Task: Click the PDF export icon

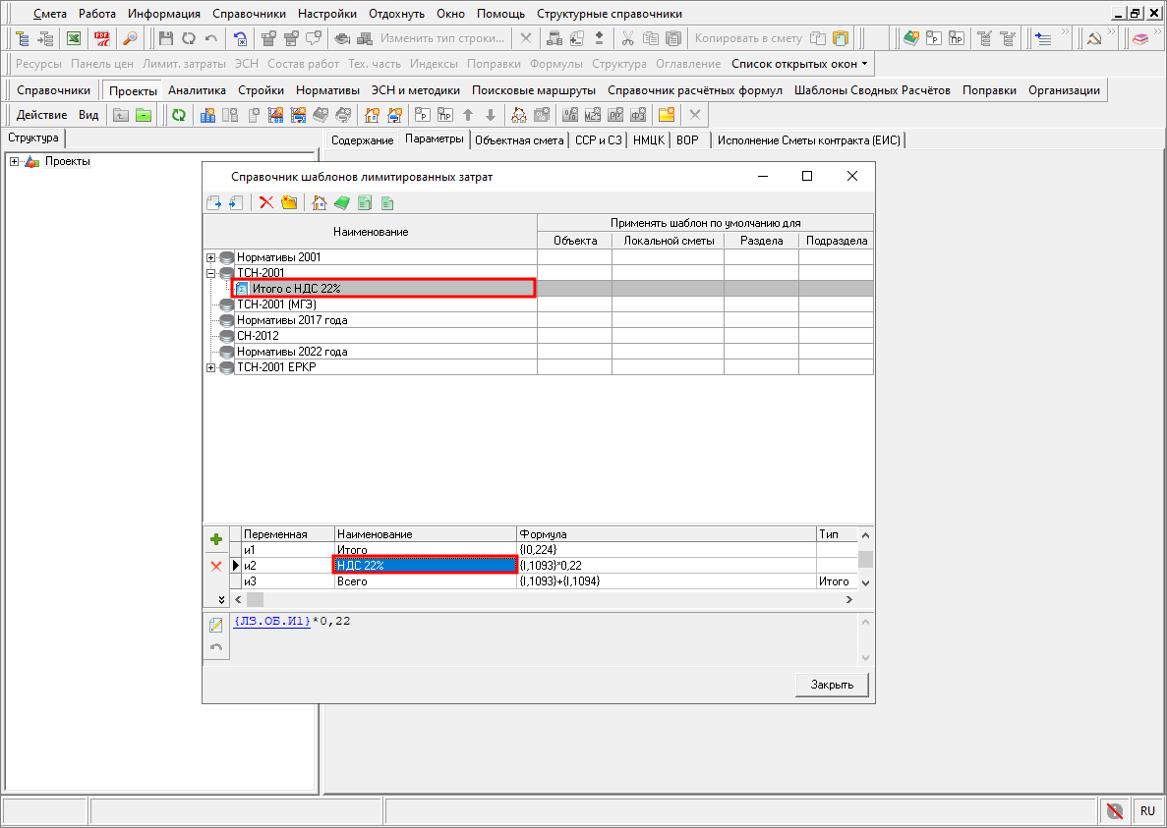Action: coord(101,38)
